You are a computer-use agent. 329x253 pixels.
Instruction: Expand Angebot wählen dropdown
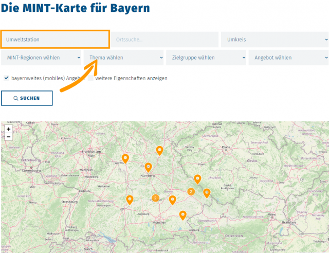[x=289, y=58]
